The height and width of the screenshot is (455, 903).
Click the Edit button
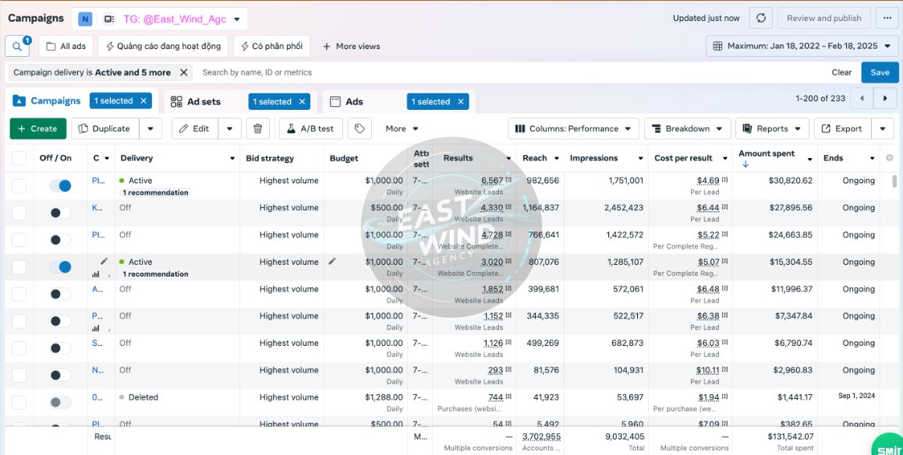point(195,129)
